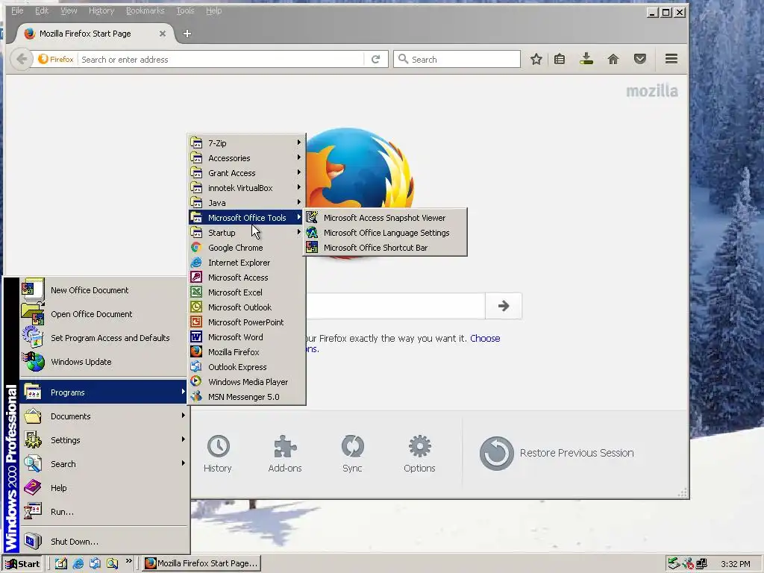Open the View menu in Firefox
This screenshot has height=573, width=764.
click(69, 10)
